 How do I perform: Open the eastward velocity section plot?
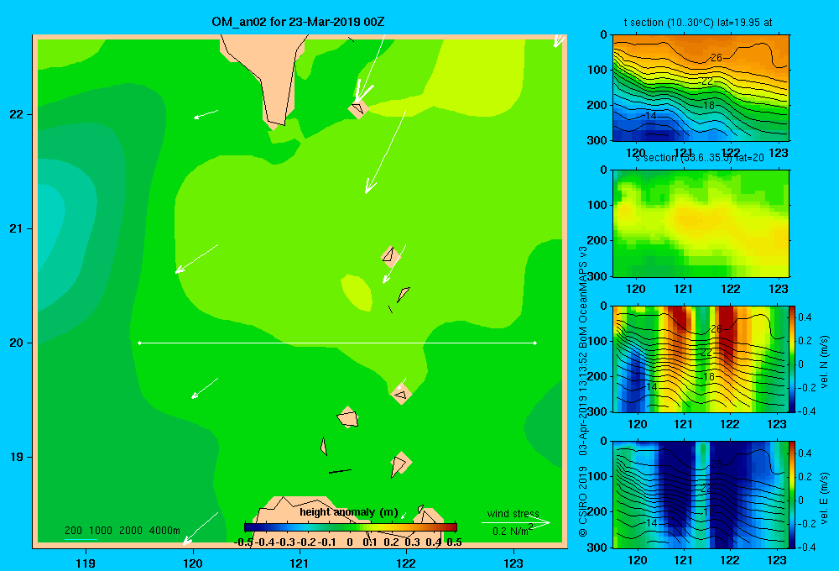point(701,495)
